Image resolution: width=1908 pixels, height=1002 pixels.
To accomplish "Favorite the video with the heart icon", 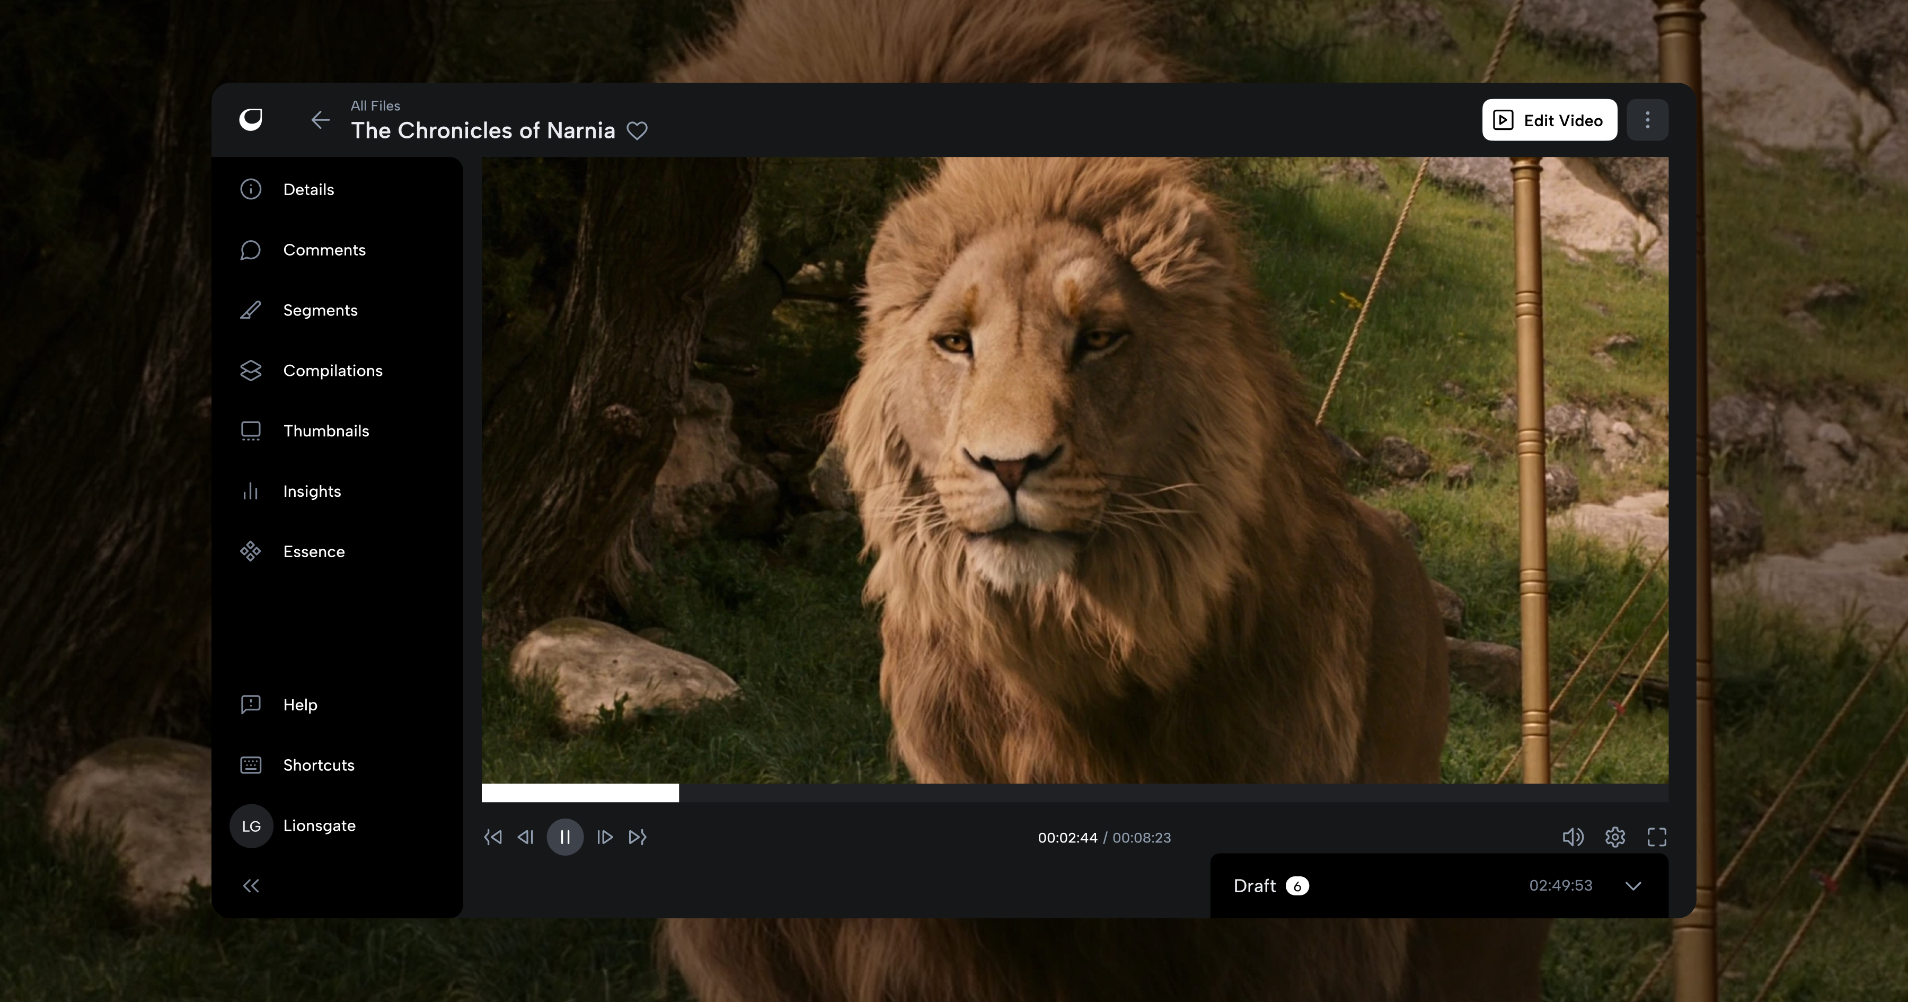I will (637, 130).
